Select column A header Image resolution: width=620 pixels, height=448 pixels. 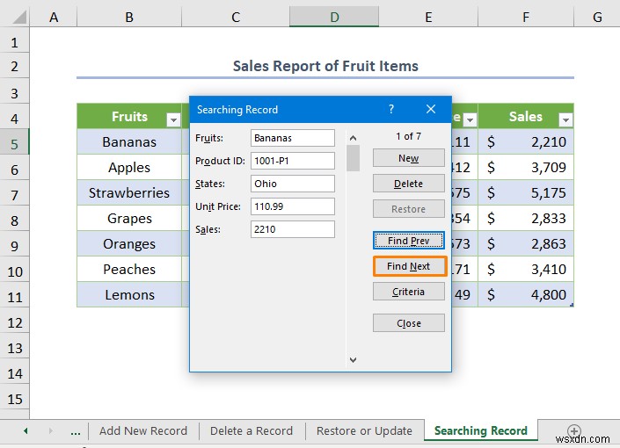pos(54,17)
